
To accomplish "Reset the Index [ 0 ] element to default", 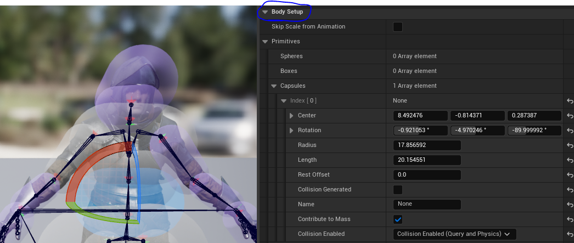I will 570,101.
